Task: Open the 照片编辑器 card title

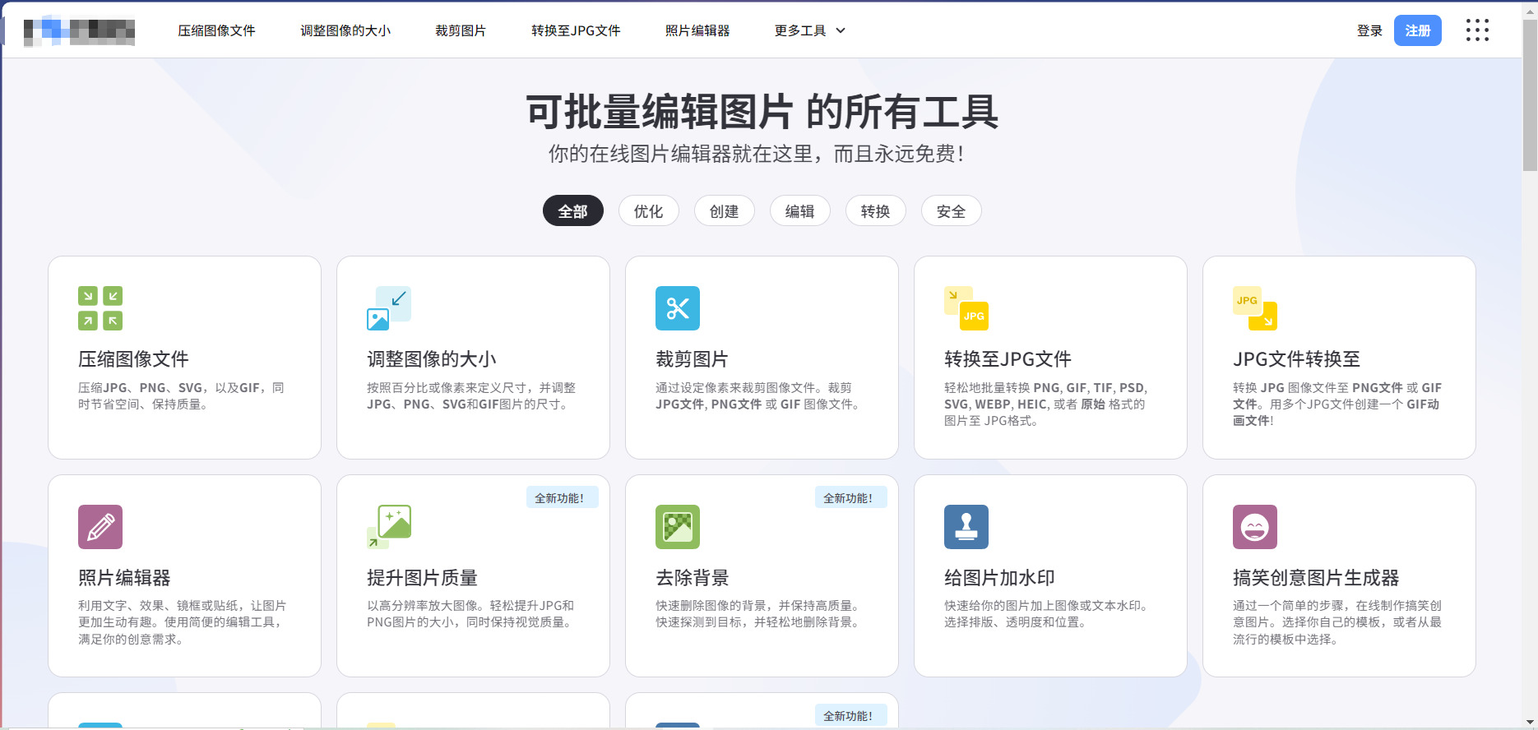Action: 124,578
